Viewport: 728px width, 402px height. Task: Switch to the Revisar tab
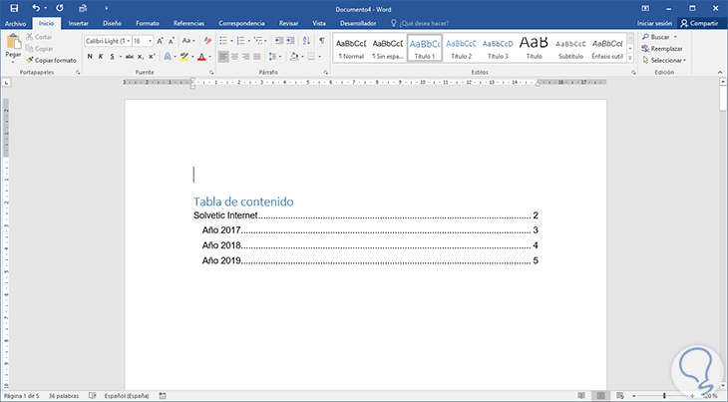[x=288, y=23]
